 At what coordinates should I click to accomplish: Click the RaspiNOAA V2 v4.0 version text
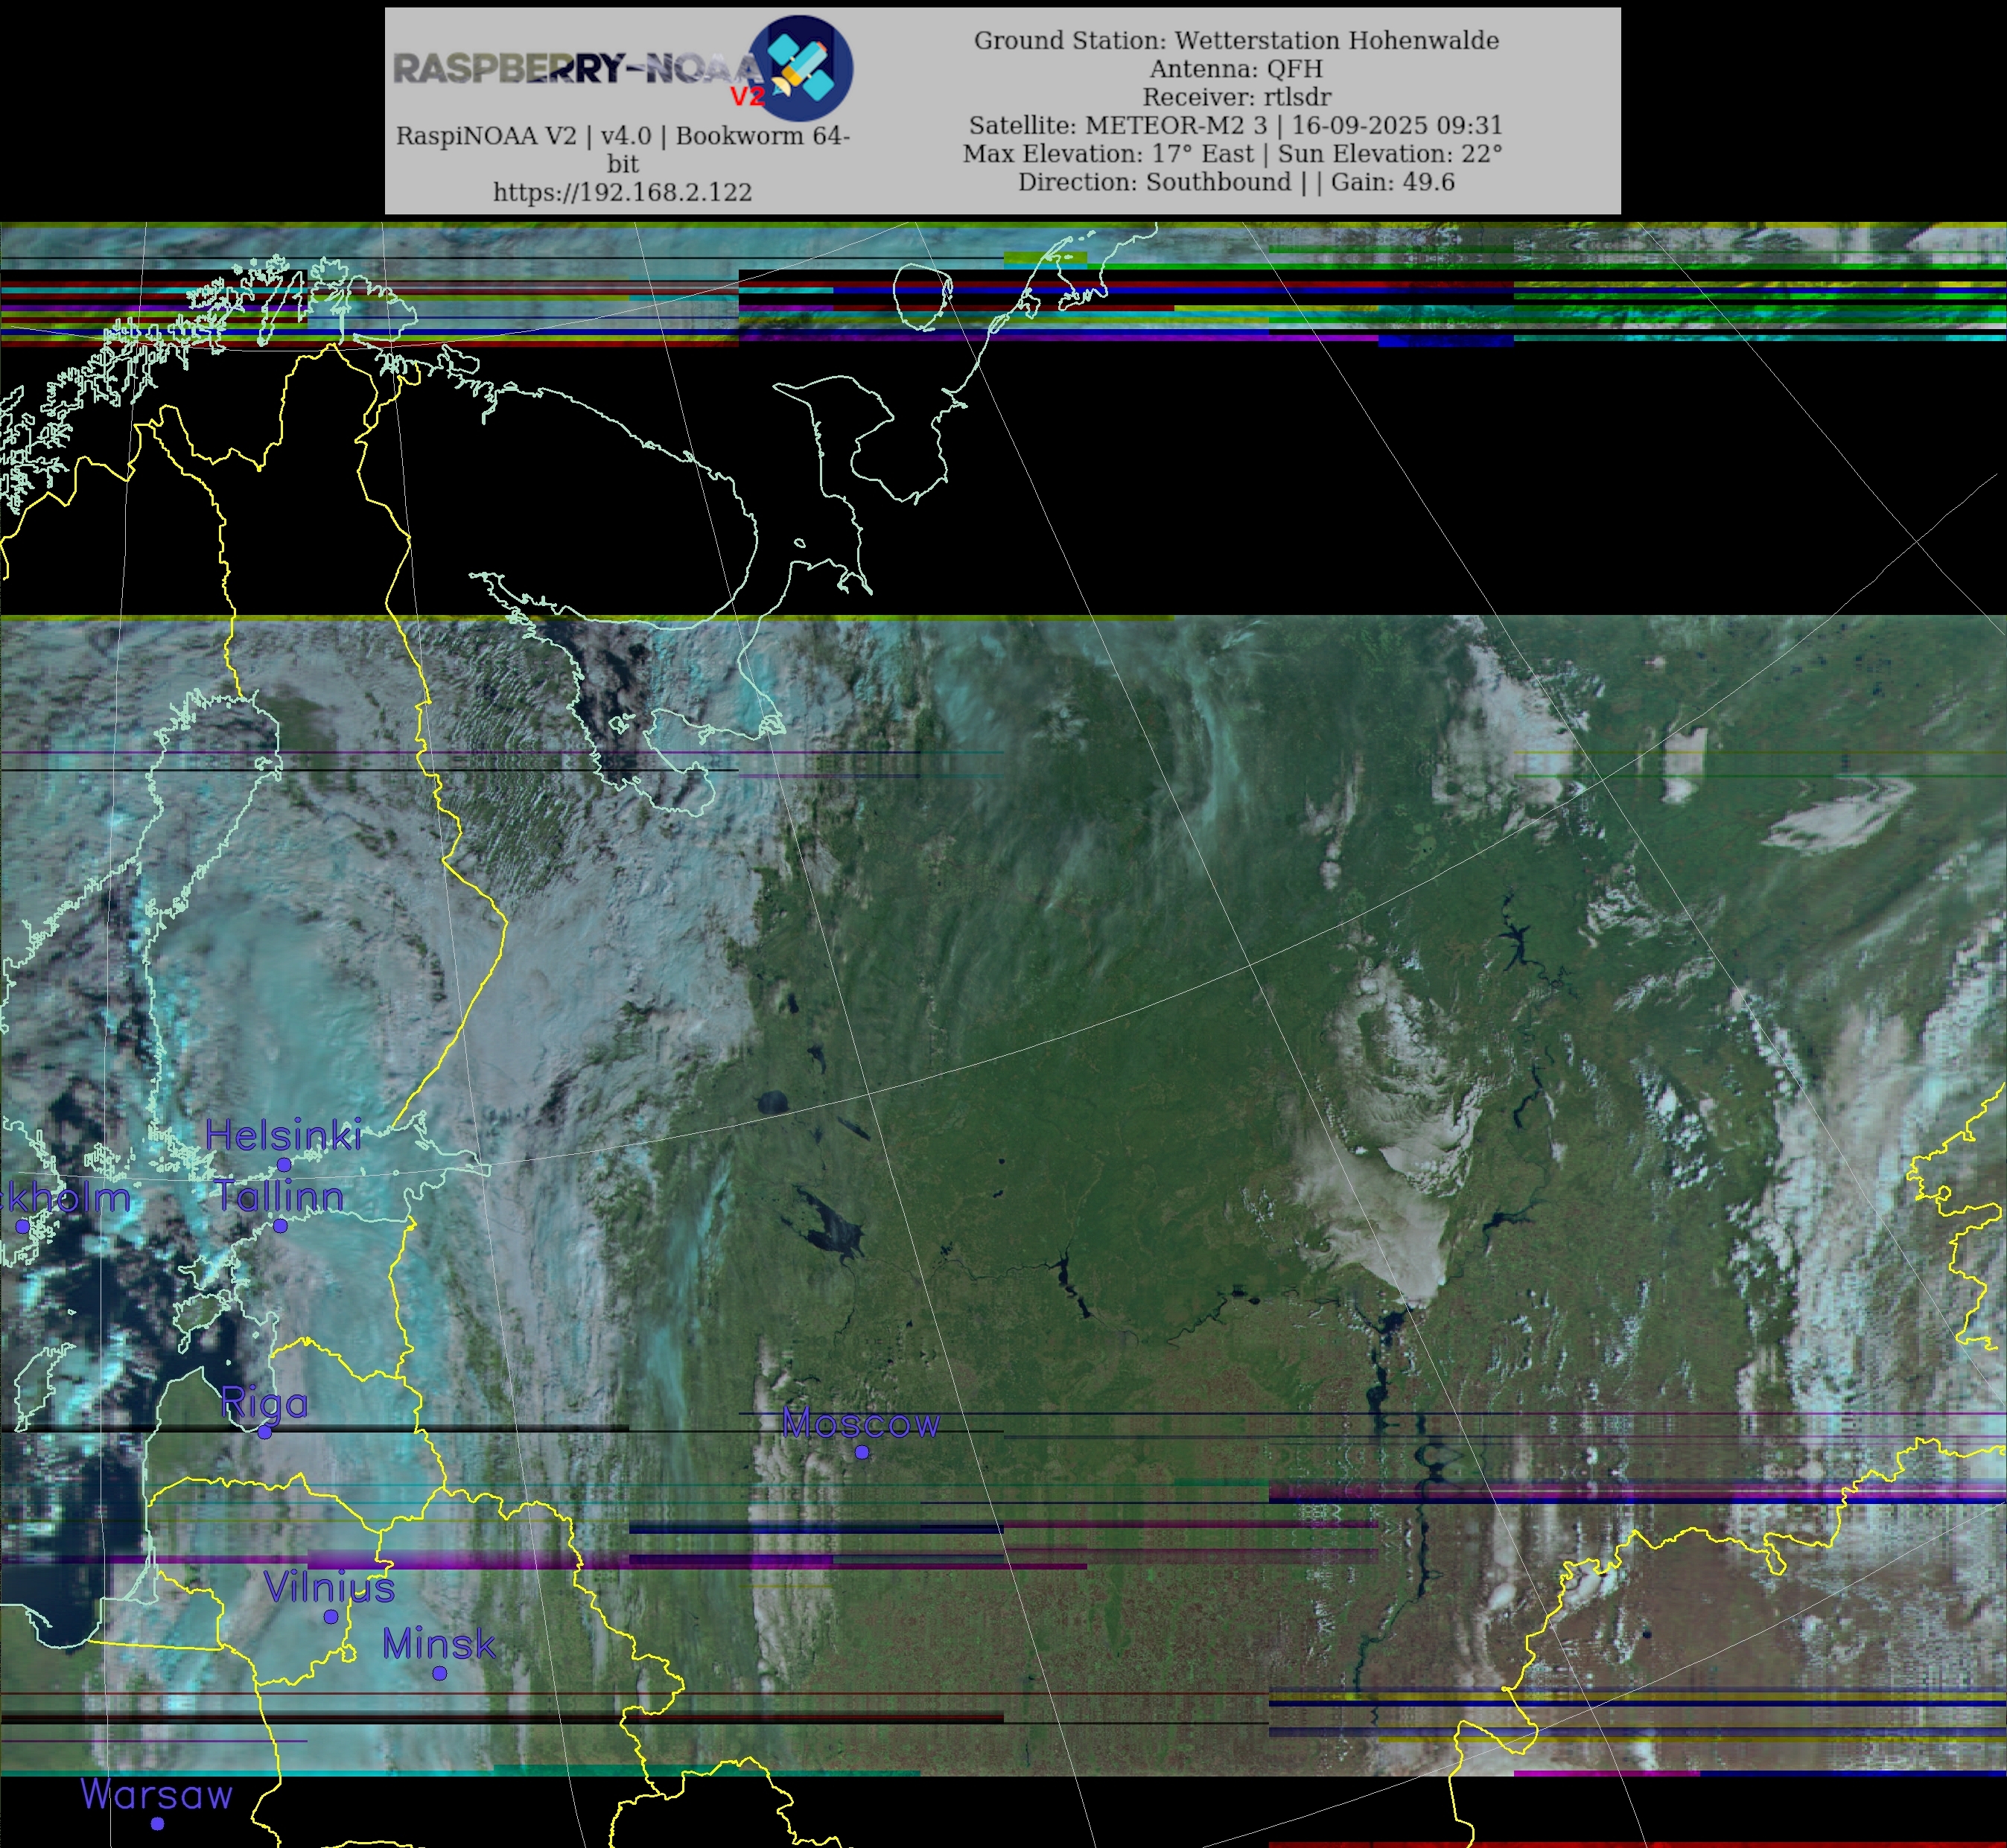[x=622, y=149]
